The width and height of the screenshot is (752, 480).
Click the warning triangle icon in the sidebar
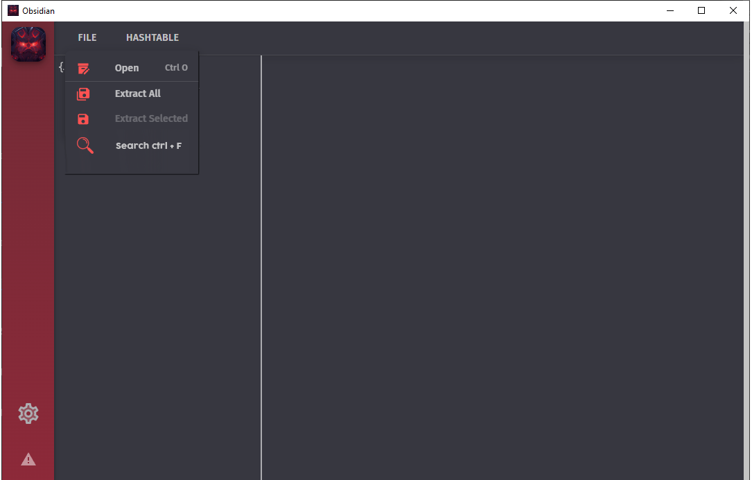[x=28, y=459]
